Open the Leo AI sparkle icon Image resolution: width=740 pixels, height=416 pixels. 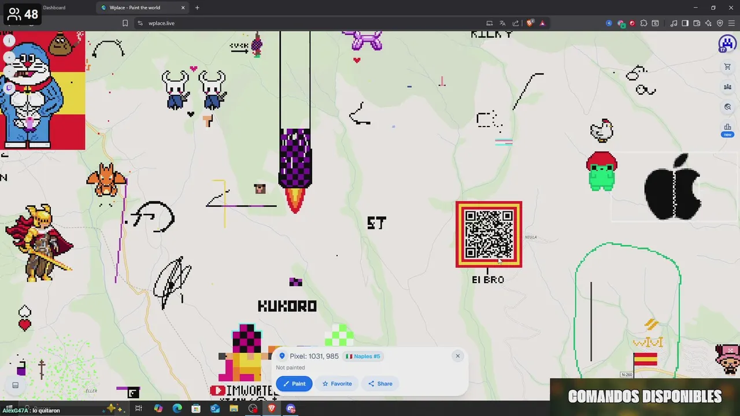708,23
